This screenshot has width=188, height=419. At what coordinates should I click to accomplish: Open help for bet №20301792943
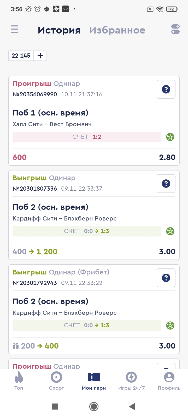click(x=166, y=278)
